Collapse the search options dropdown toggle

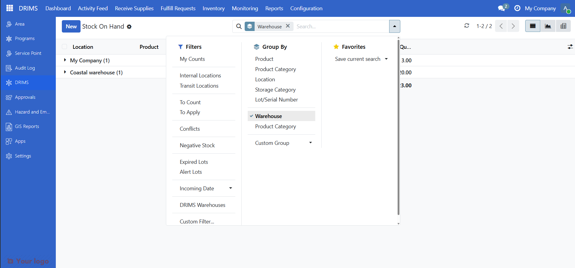395,26
